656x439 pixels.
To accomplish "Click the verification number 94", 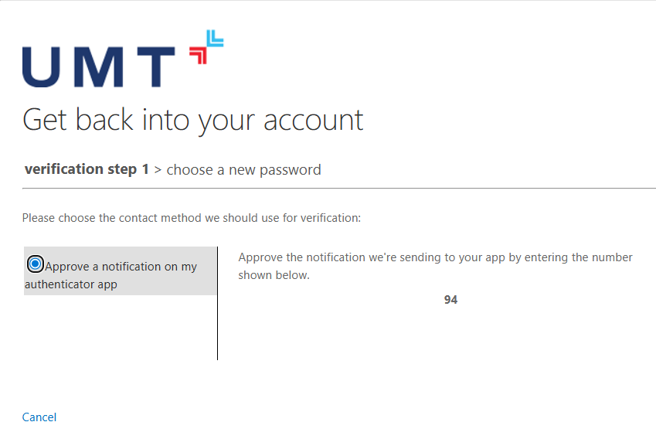I will (450, 300).
